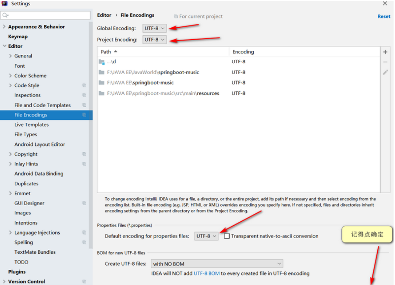Open the Project Encoding dropdown
395x285 pixels.
click(155, 40)
